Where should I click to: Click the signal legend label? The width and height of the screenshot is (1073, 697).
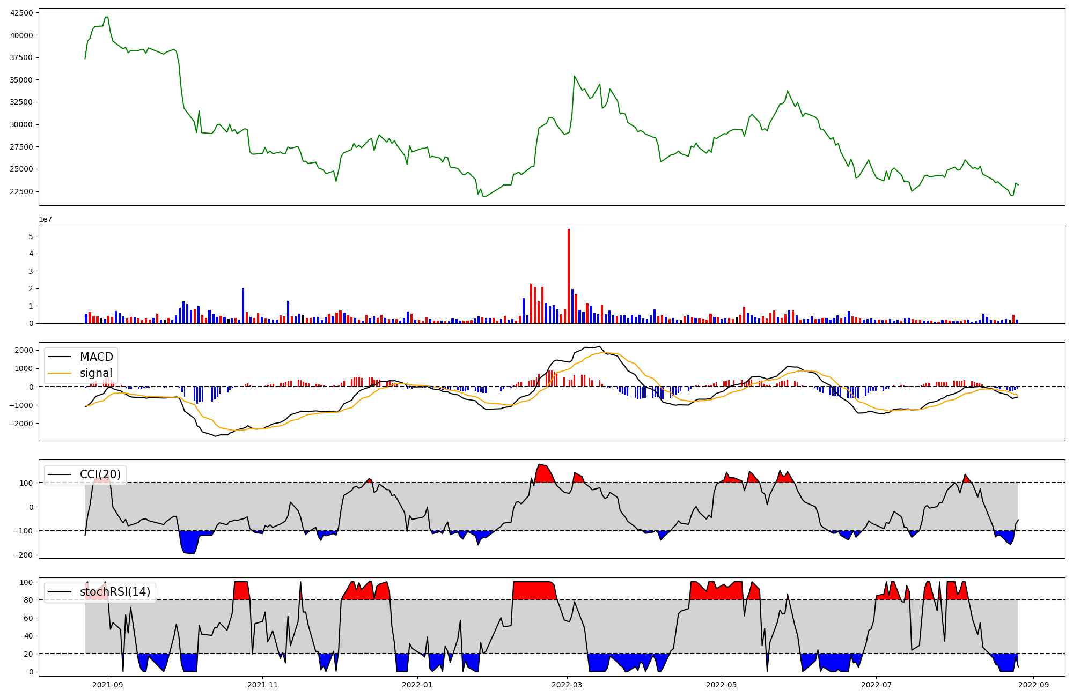click(96, 373)
